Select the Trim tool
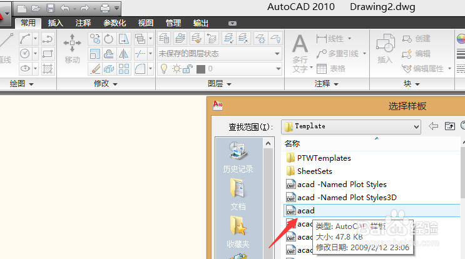This screenshot has height=259, width=465. click(x=140, y=54)
